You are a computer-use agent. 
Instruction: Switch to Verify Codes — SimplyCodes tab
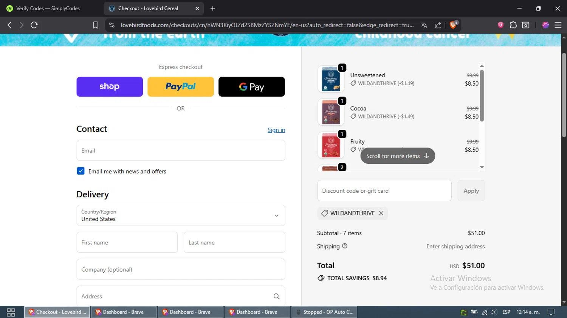pos(48,8)
